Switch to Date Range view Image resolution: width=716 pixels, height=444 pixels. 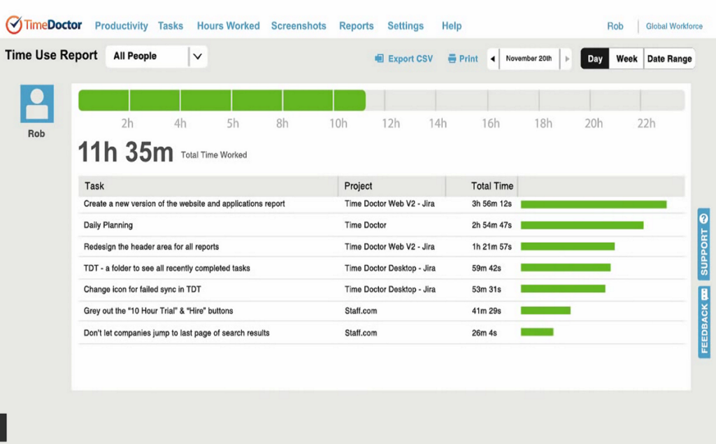point(669,59)
